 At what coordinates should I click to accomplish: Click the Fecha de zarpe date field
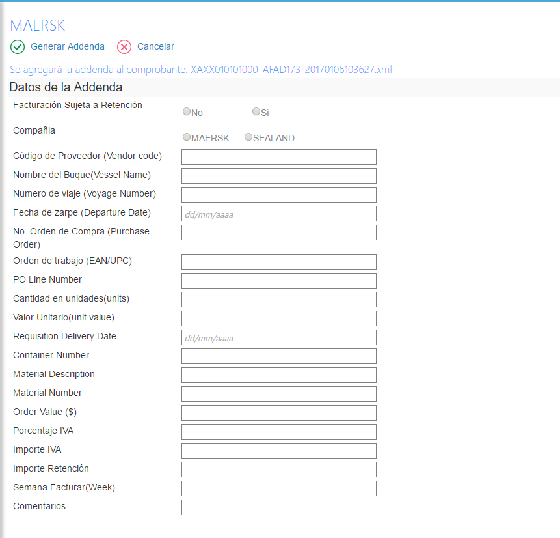(279, 214)
